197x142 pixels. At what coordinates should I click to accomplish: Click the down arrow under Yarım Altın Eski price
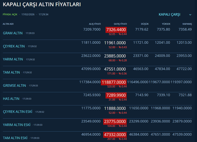[x=117, y=126]
